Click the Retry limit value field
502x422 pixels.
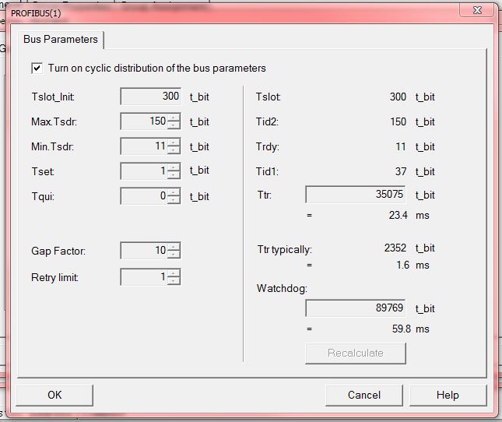[144, 276]
